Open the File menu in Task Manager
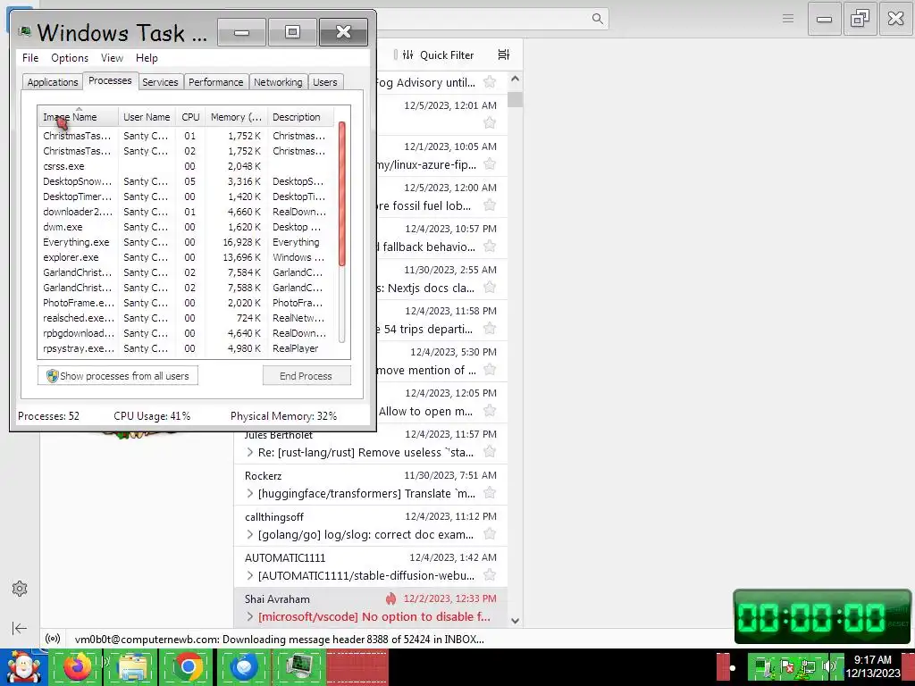Image resolution: width=915 pixels, height=686 pixels. (x=30, y=58)
